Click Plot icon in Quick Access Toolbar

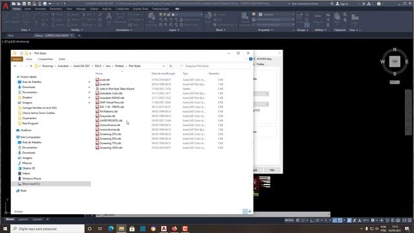click(x=45, y=4)
